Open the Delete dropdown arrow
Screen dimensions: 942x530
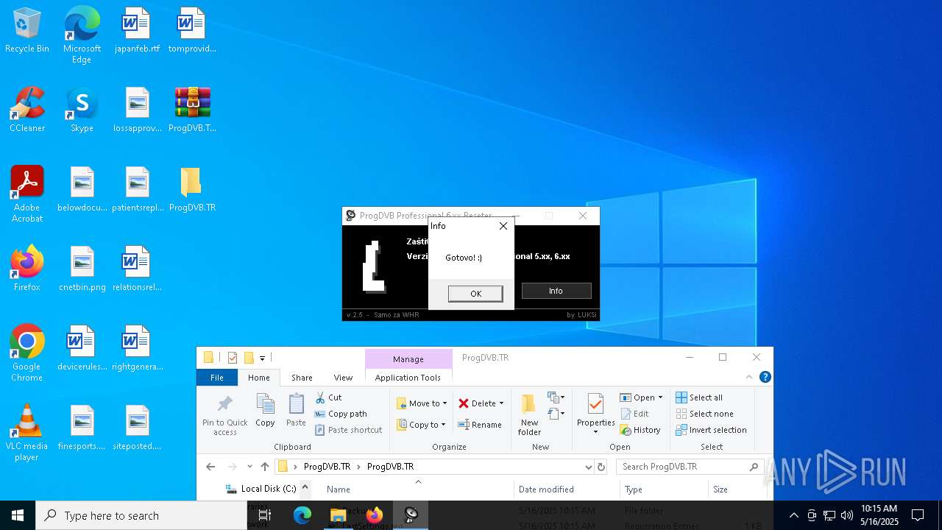(502, 403)
